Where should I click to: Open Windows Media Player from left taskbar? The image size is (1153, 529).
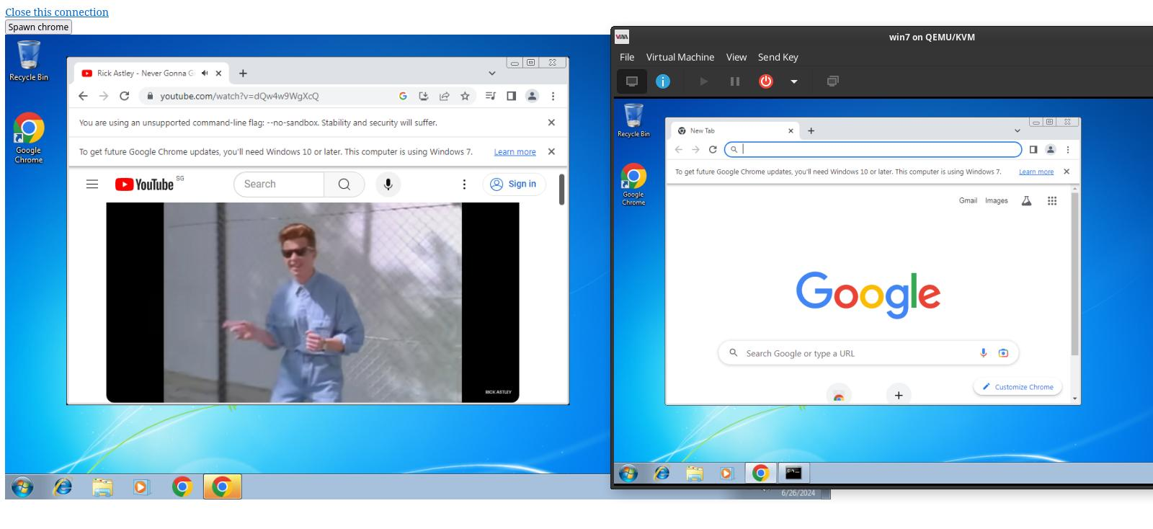pos(141,487)
